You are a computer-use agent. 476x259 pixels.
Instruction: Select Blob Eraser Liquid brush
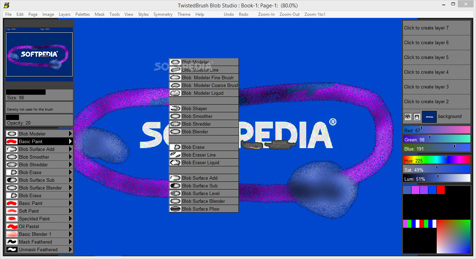pos(204,162)
